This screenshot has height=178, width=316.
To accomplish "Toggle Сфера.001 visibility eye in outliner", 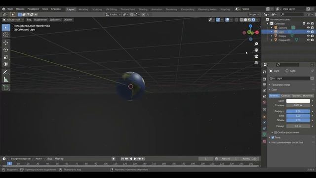I will click(308, 40).
